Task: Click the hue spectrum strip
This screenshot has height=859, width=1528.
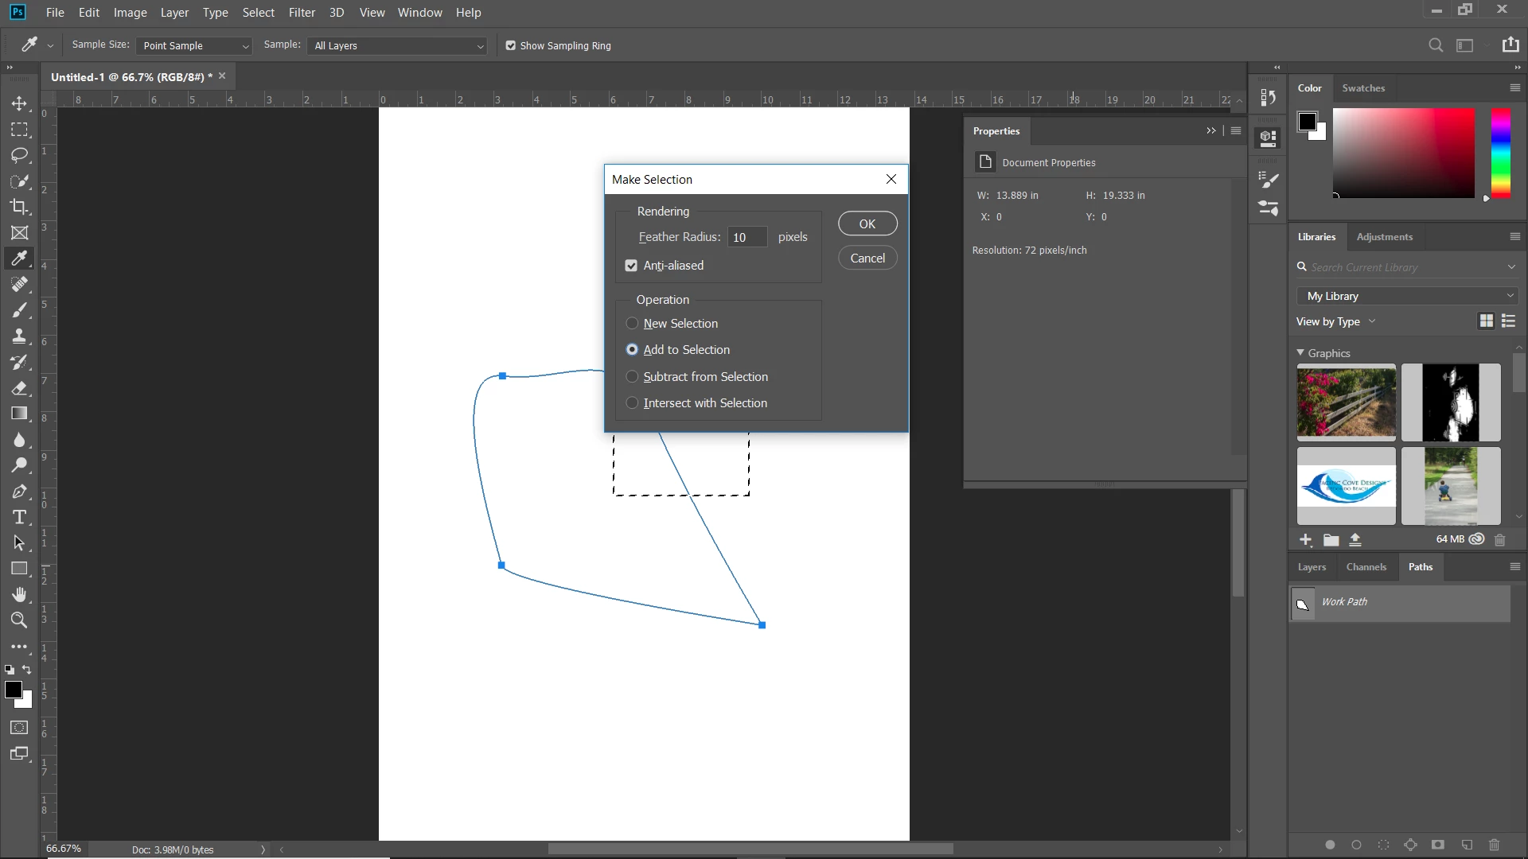Action: tap(1500, 153)
